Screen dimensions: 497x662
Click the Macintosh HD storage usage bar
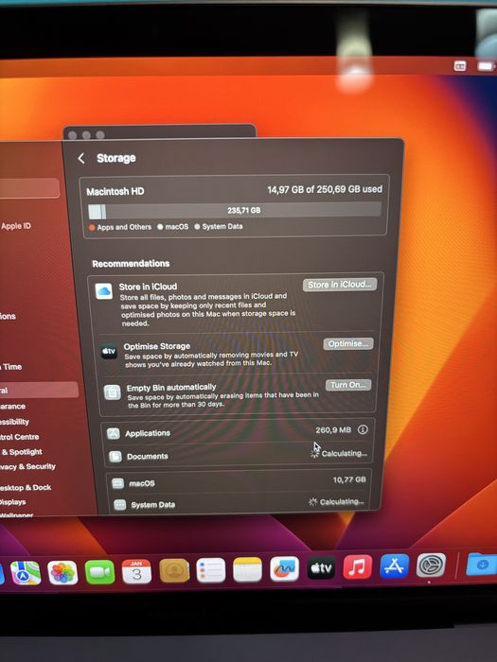pyautogui.click(x=235, y=211)
